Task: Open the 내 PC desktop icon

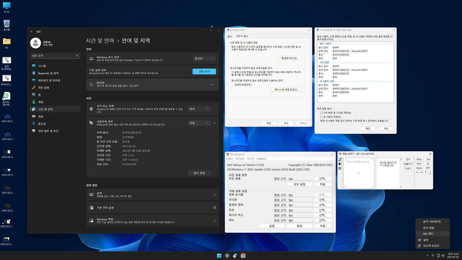Action: tap(7, 7)
